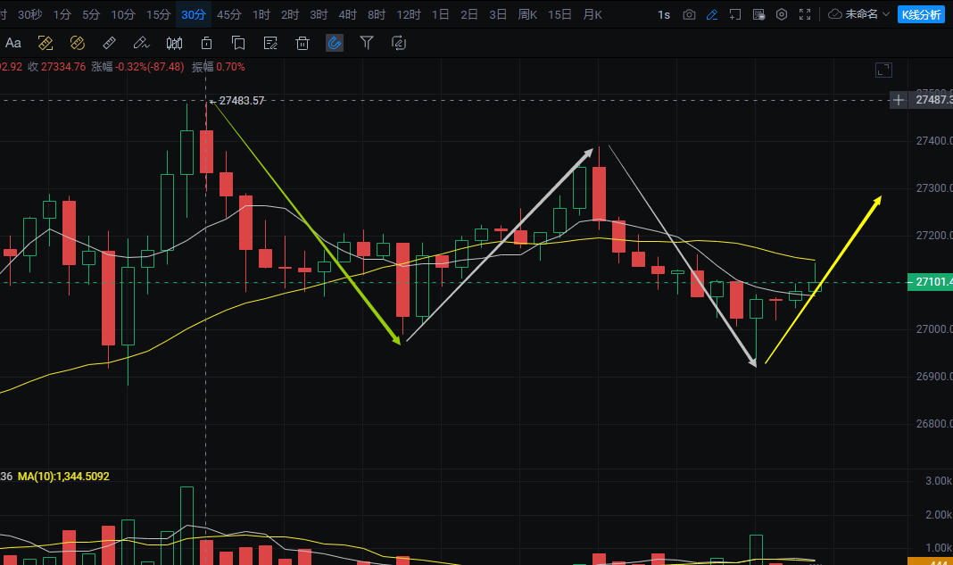The height and width of the screenshot is (565, 953).
Task: Select the 1时 timeframe tab
Action: click(261, 14)
